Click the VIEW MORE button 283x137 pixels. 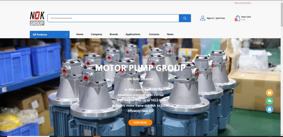140,123
